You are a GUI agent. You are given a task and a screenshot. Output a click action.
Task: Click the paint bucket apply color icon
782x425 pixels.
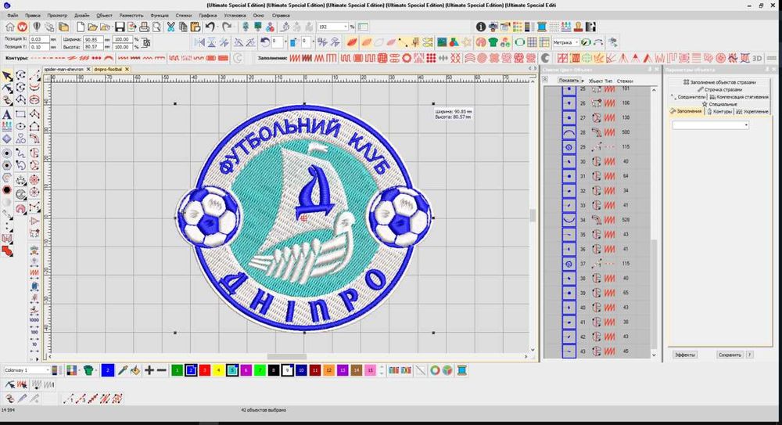[x=135, y=370]
